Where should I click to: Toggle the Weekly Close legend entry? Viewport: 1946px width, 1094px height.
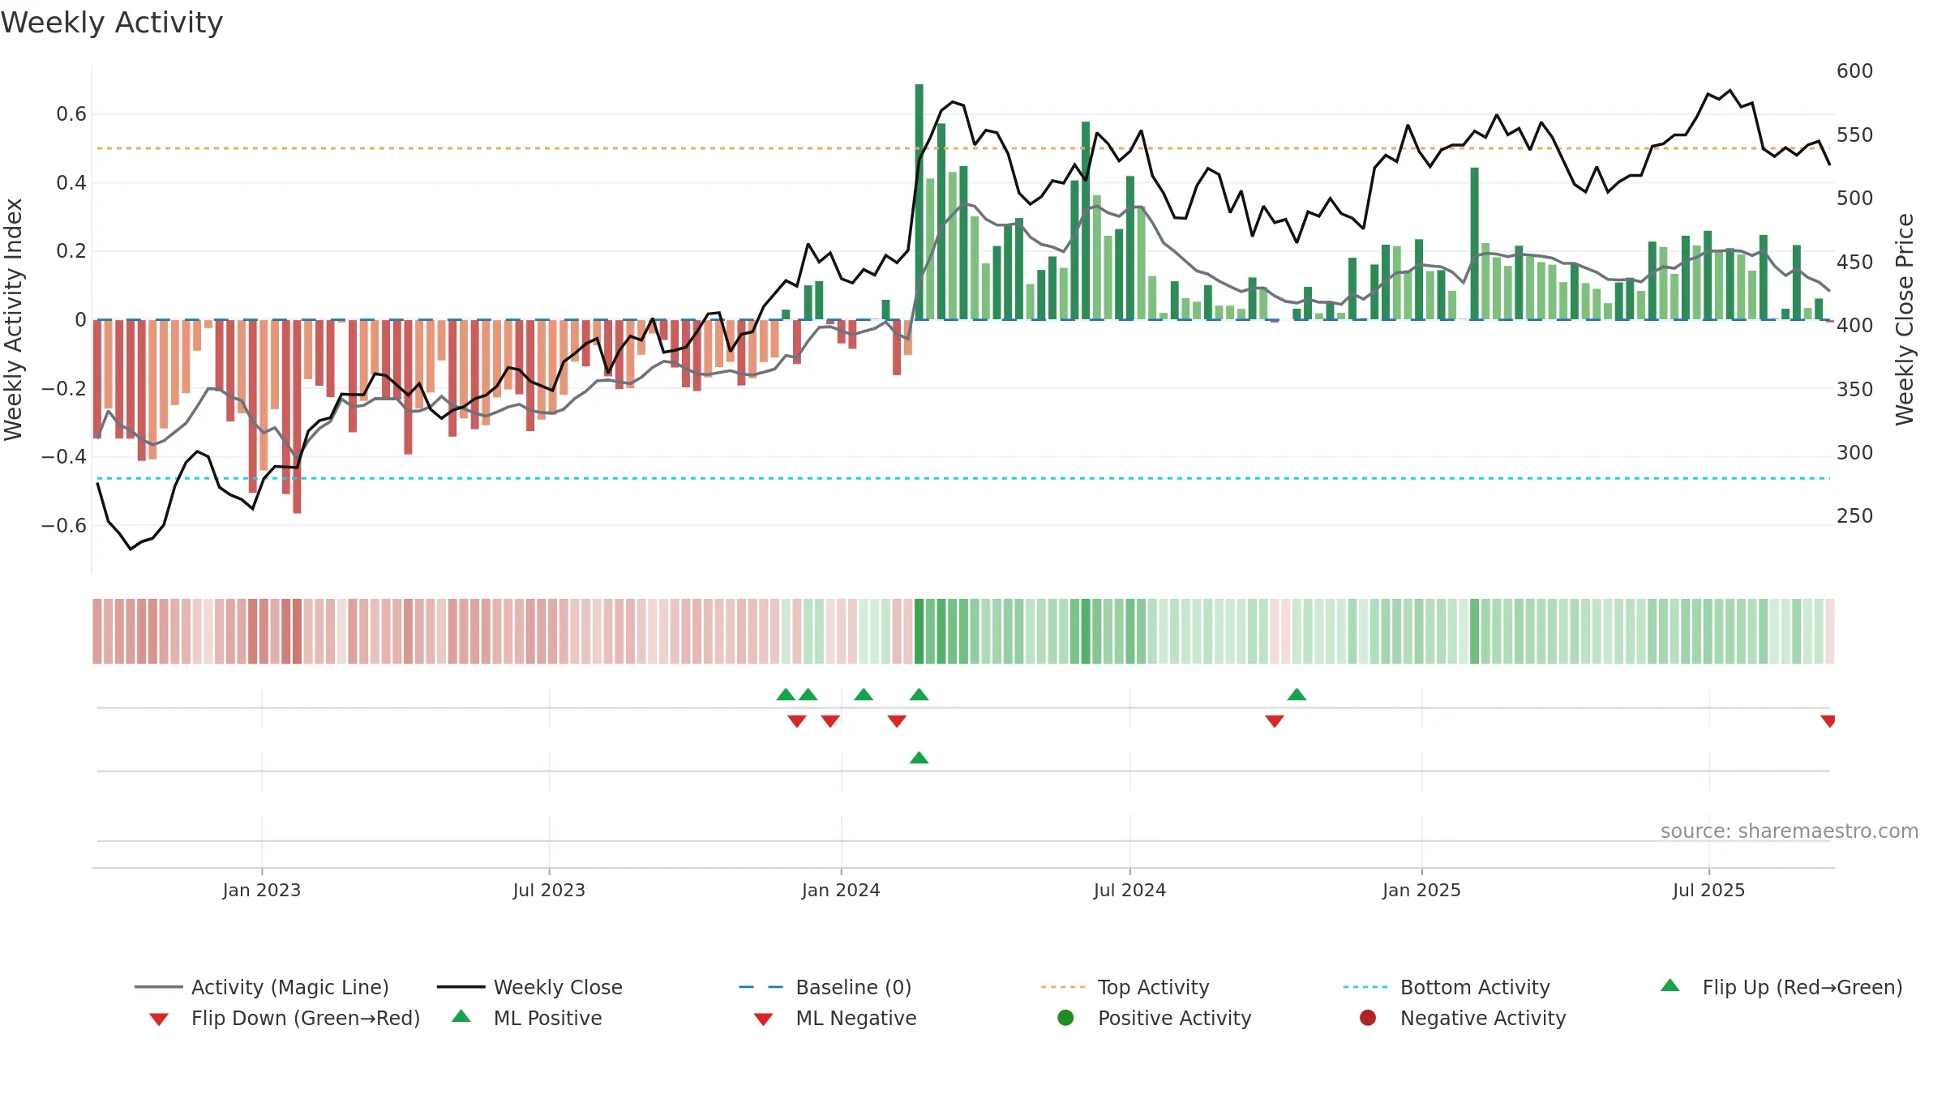coord(529,987)
